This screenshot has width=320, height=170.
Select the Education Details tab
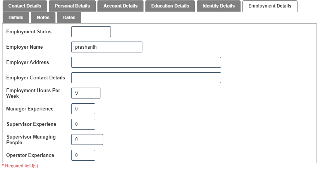pos(170,6)
